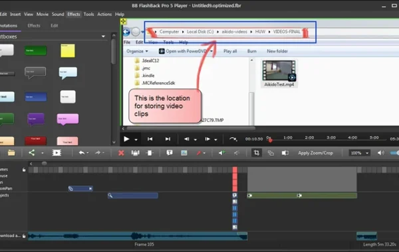Click the Length 5m 33.20s status text
399x252 pixels.
(x=380, y=245)
